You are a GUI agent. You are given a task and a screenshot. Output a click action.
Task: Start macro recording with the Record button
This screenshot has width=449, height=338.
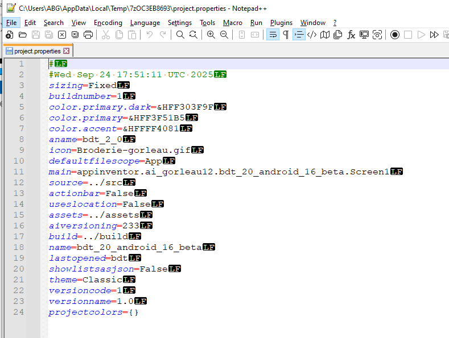[394, 35]
